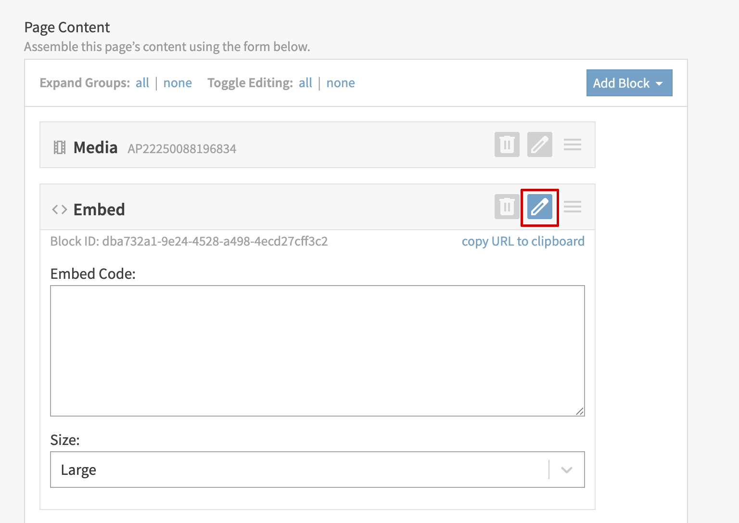Click the Embed Block ID text
Viewport: 739px width, 523px height.
[189, 241]
